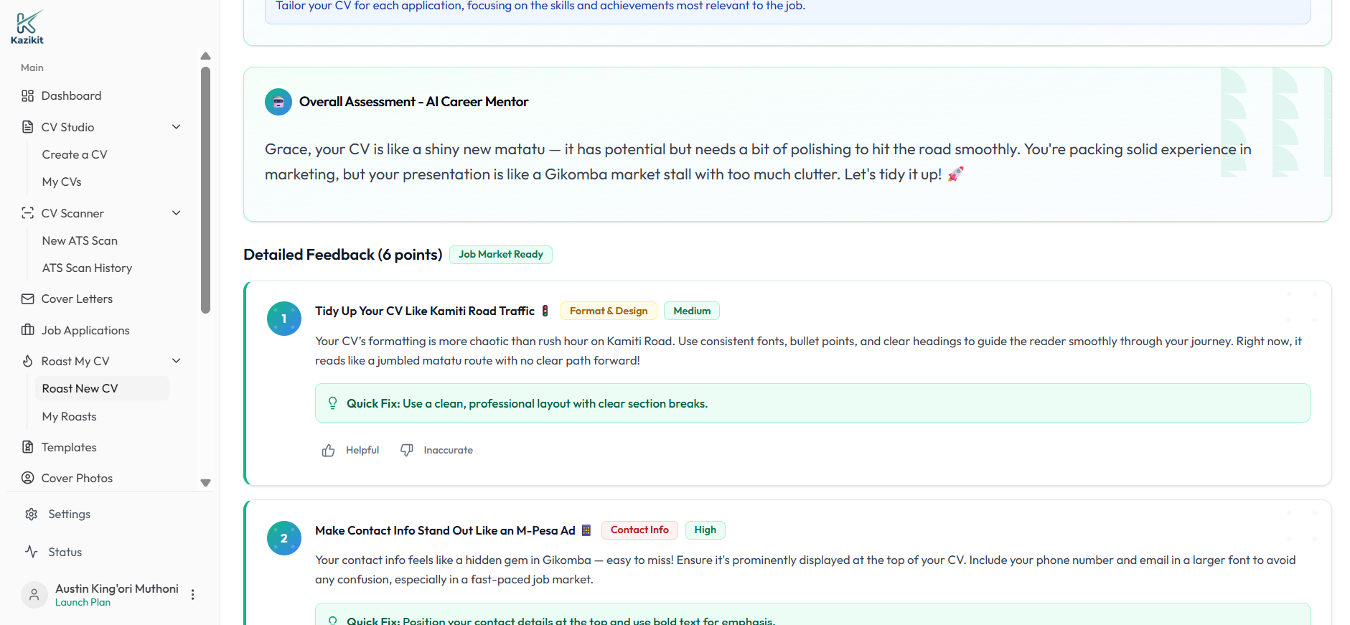Mark feedback 1 as Inaccurate
Screen dimensions: 1350x625
coord(436,451)
